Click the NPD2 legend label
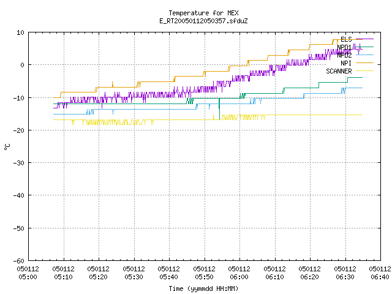 (x=344, y=55)
